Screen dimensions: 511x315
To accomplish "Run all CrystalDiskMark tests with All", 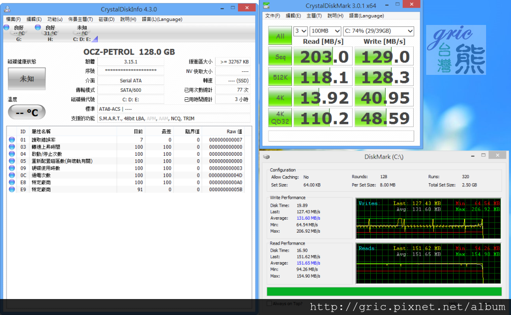I will (x=280, y=35).
